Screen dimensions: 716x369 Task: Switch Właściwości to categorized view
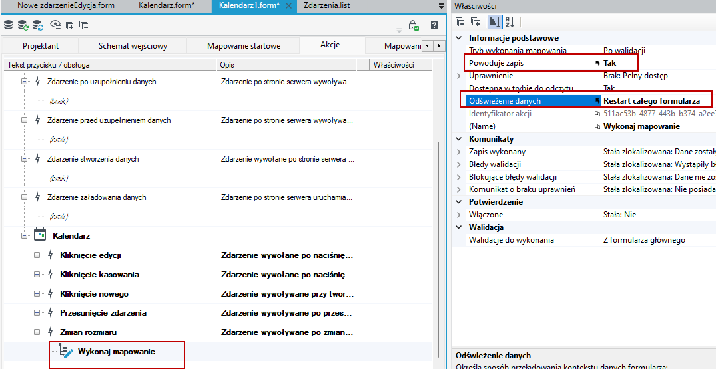[494, 21]
